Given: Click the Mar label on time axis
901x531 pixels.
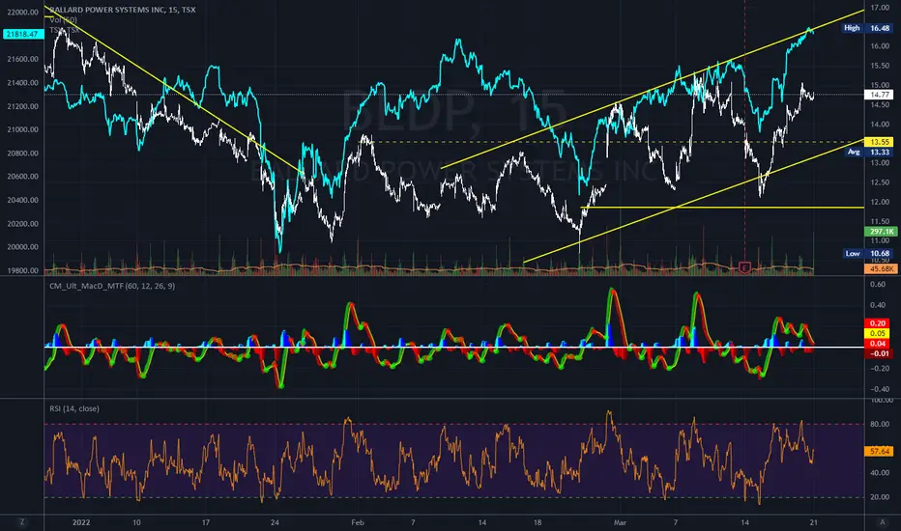Looking at the screenshot, I should (x=620, y=522).
